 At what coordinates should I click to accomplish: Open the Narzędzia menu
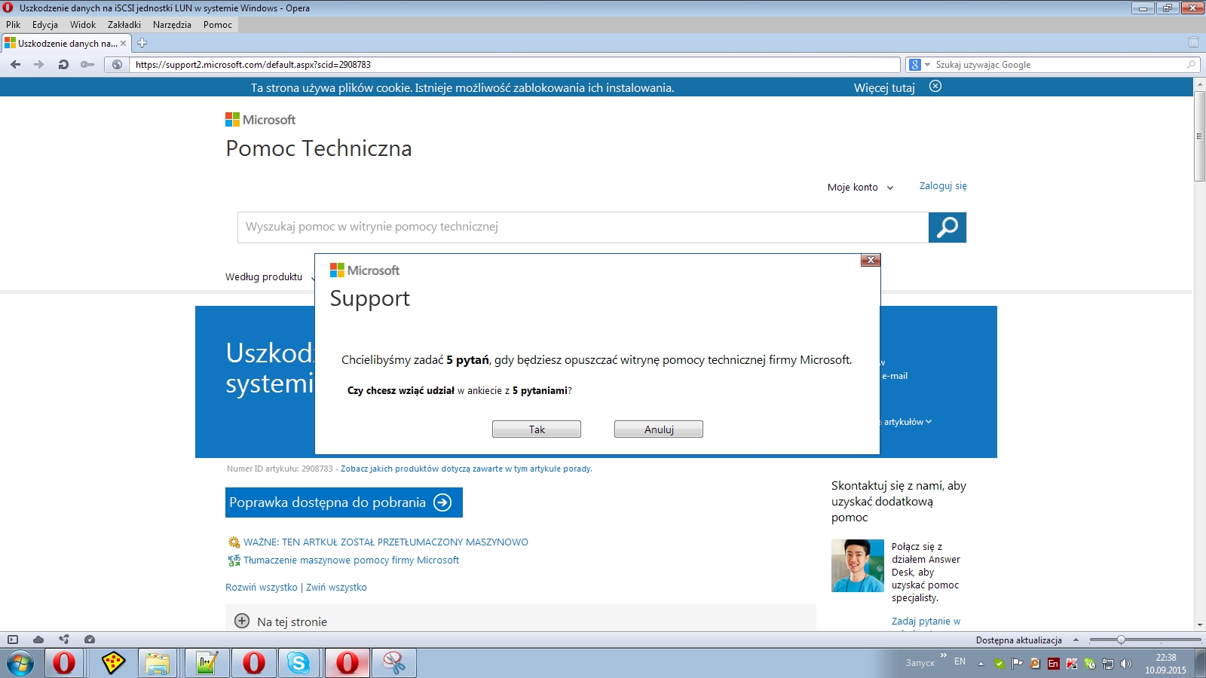click(x=172, y=25)
